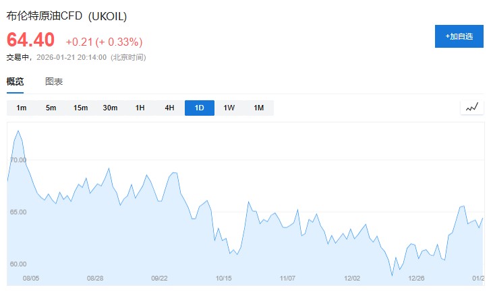
Task: Switch to the 概览 tab
Action: tap(15, 81)
